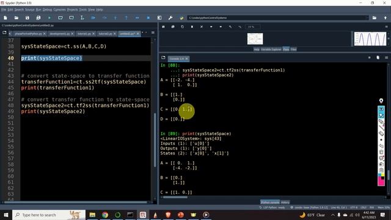Run the current cell

point(60,18)
